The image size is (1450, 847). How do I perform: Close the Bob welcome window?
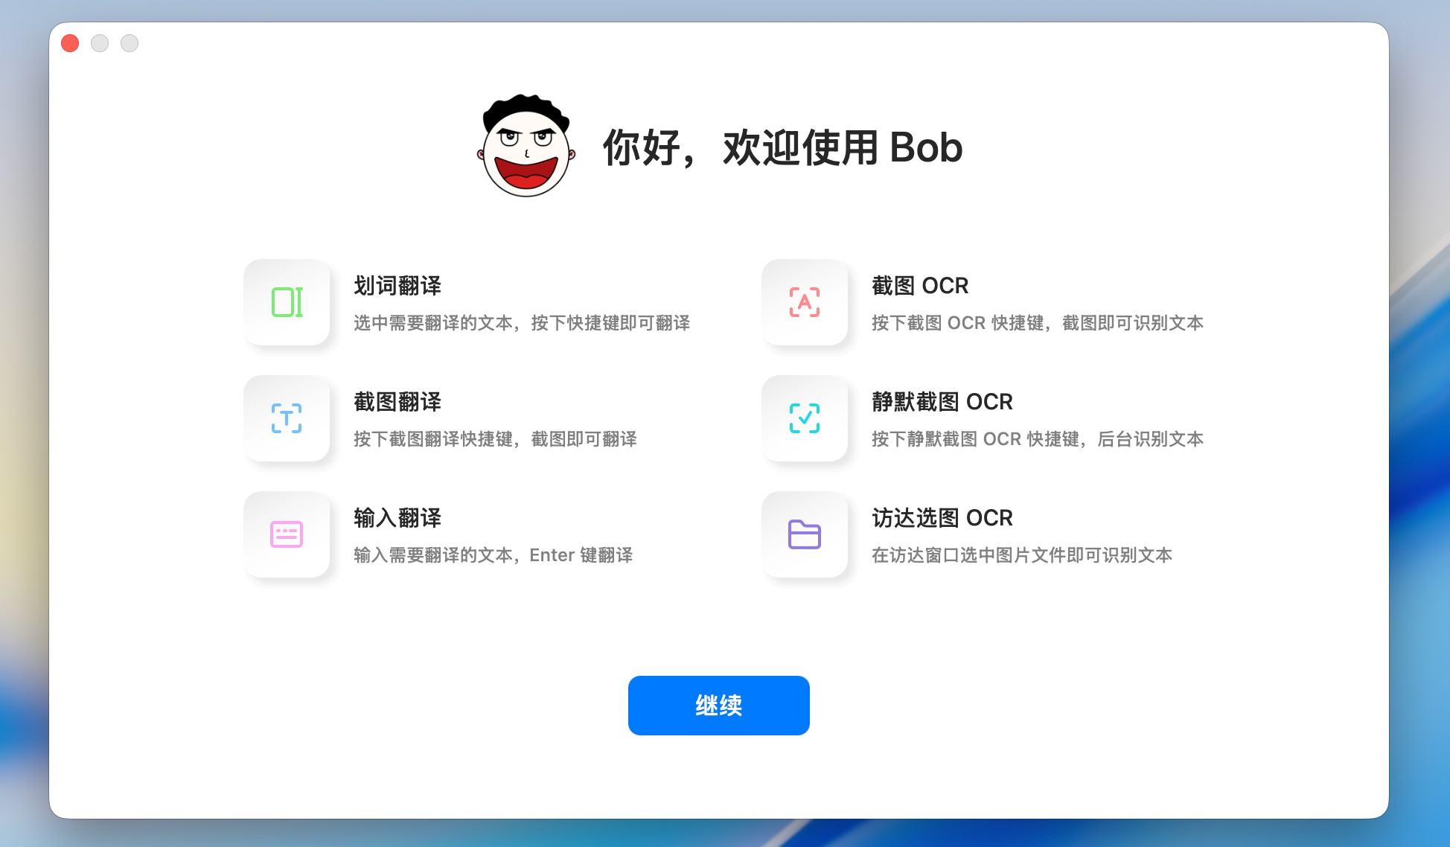70,43
